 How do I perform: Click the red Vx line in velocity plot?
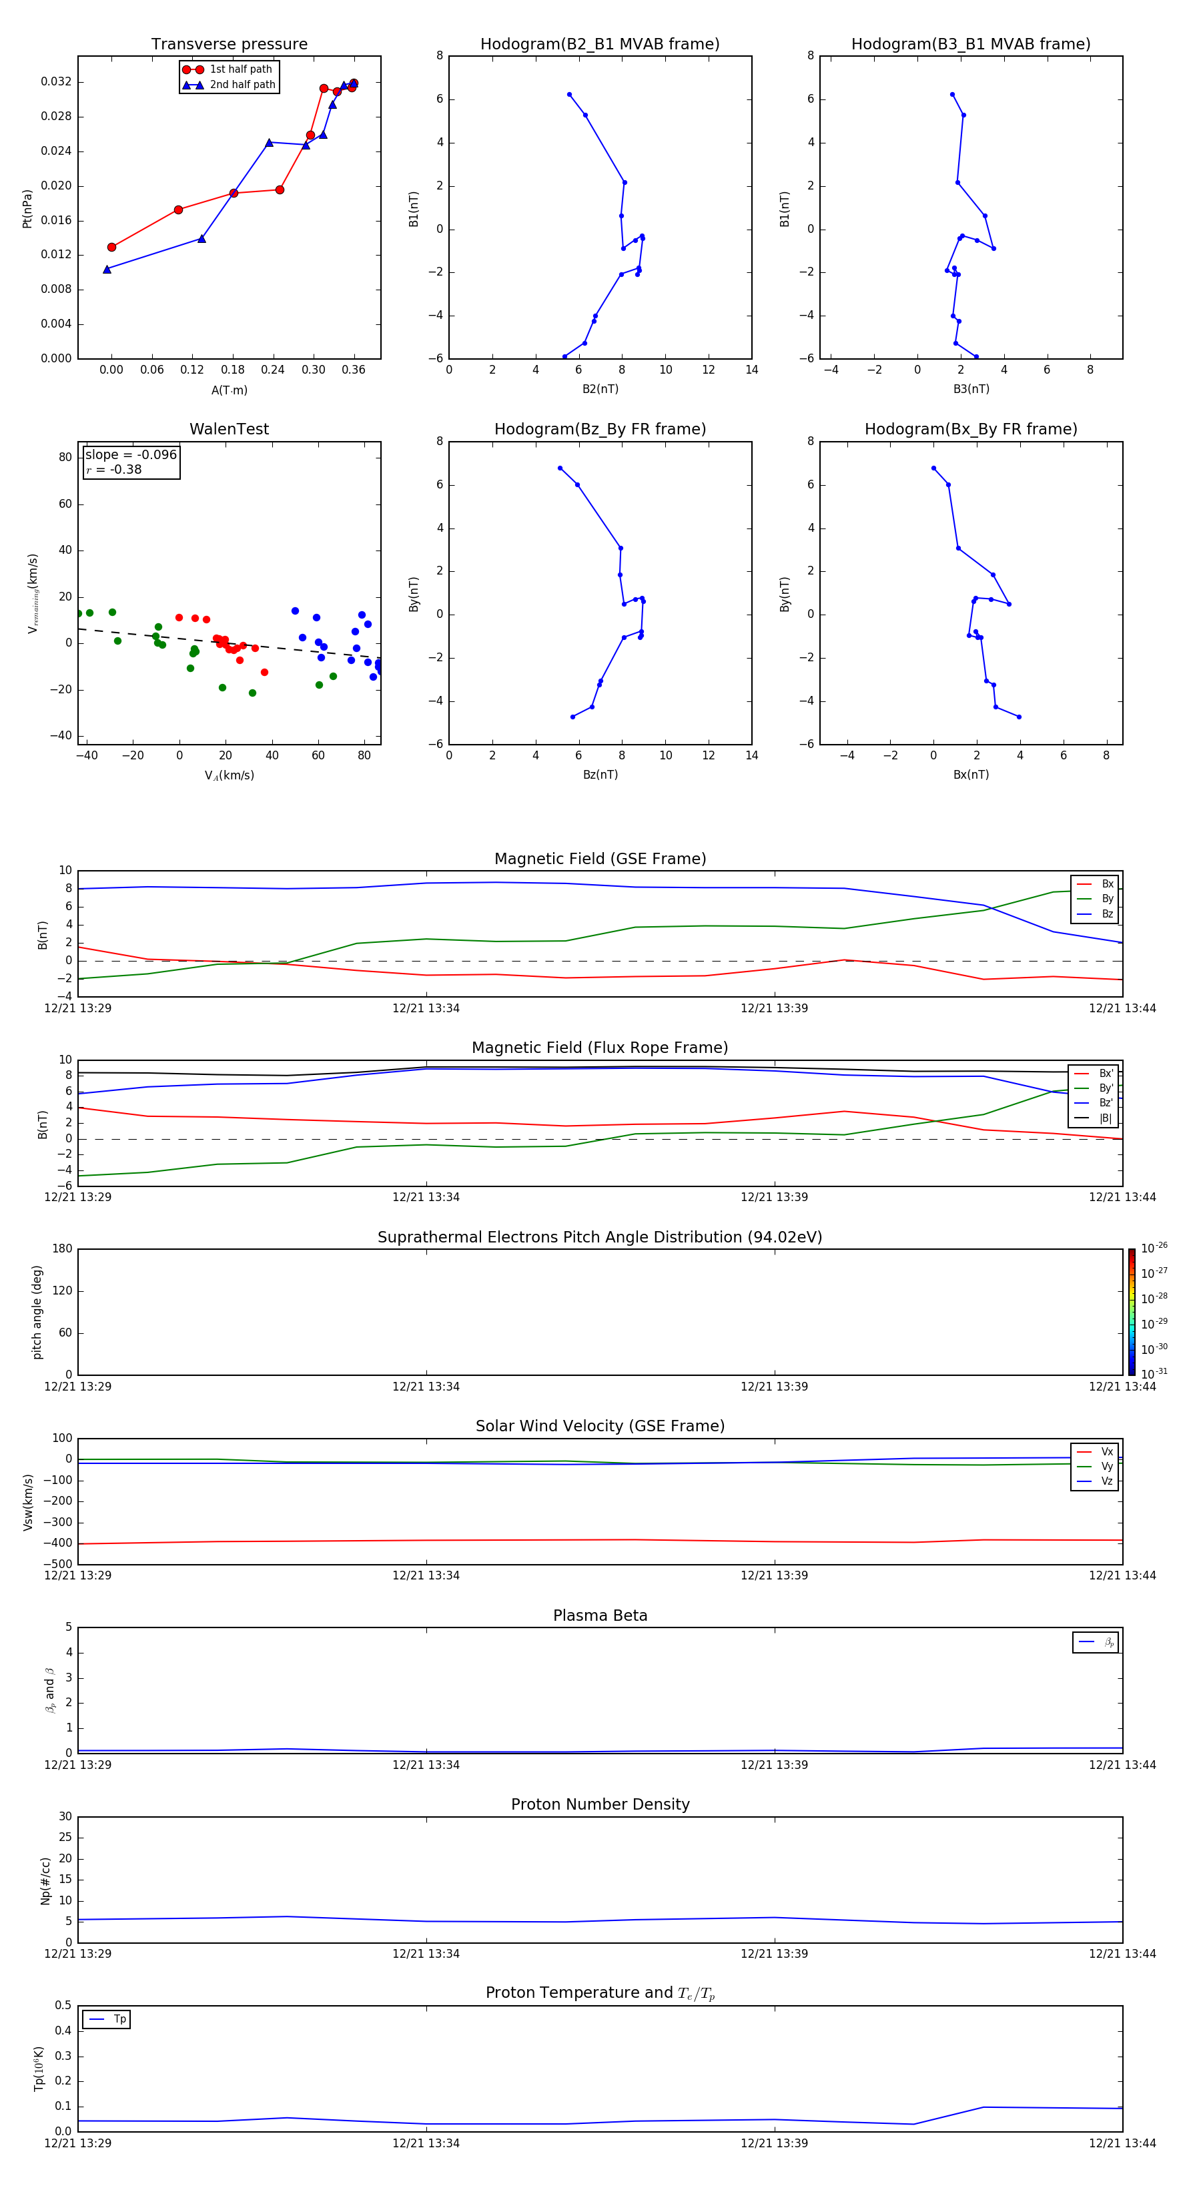pyautogui.click(x=600, y=1541)
